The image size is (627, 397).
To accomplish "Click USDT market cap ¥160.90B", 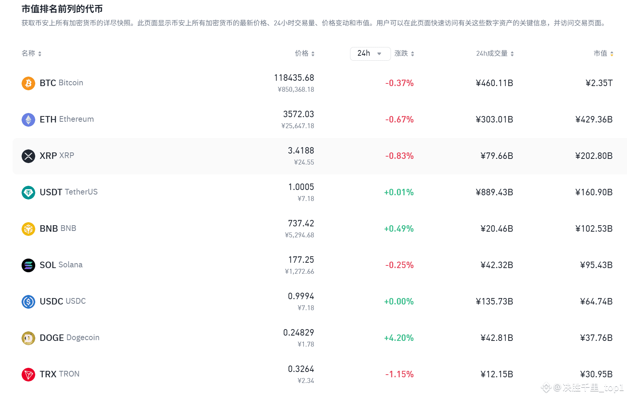I will point(594,192).
